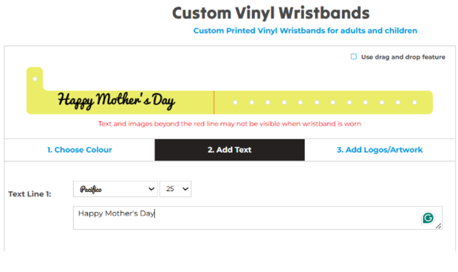The height and width of the screenshot is (272, 458).
Task: Open the Add Logos/Artwork tab
Action: point(379,150)
